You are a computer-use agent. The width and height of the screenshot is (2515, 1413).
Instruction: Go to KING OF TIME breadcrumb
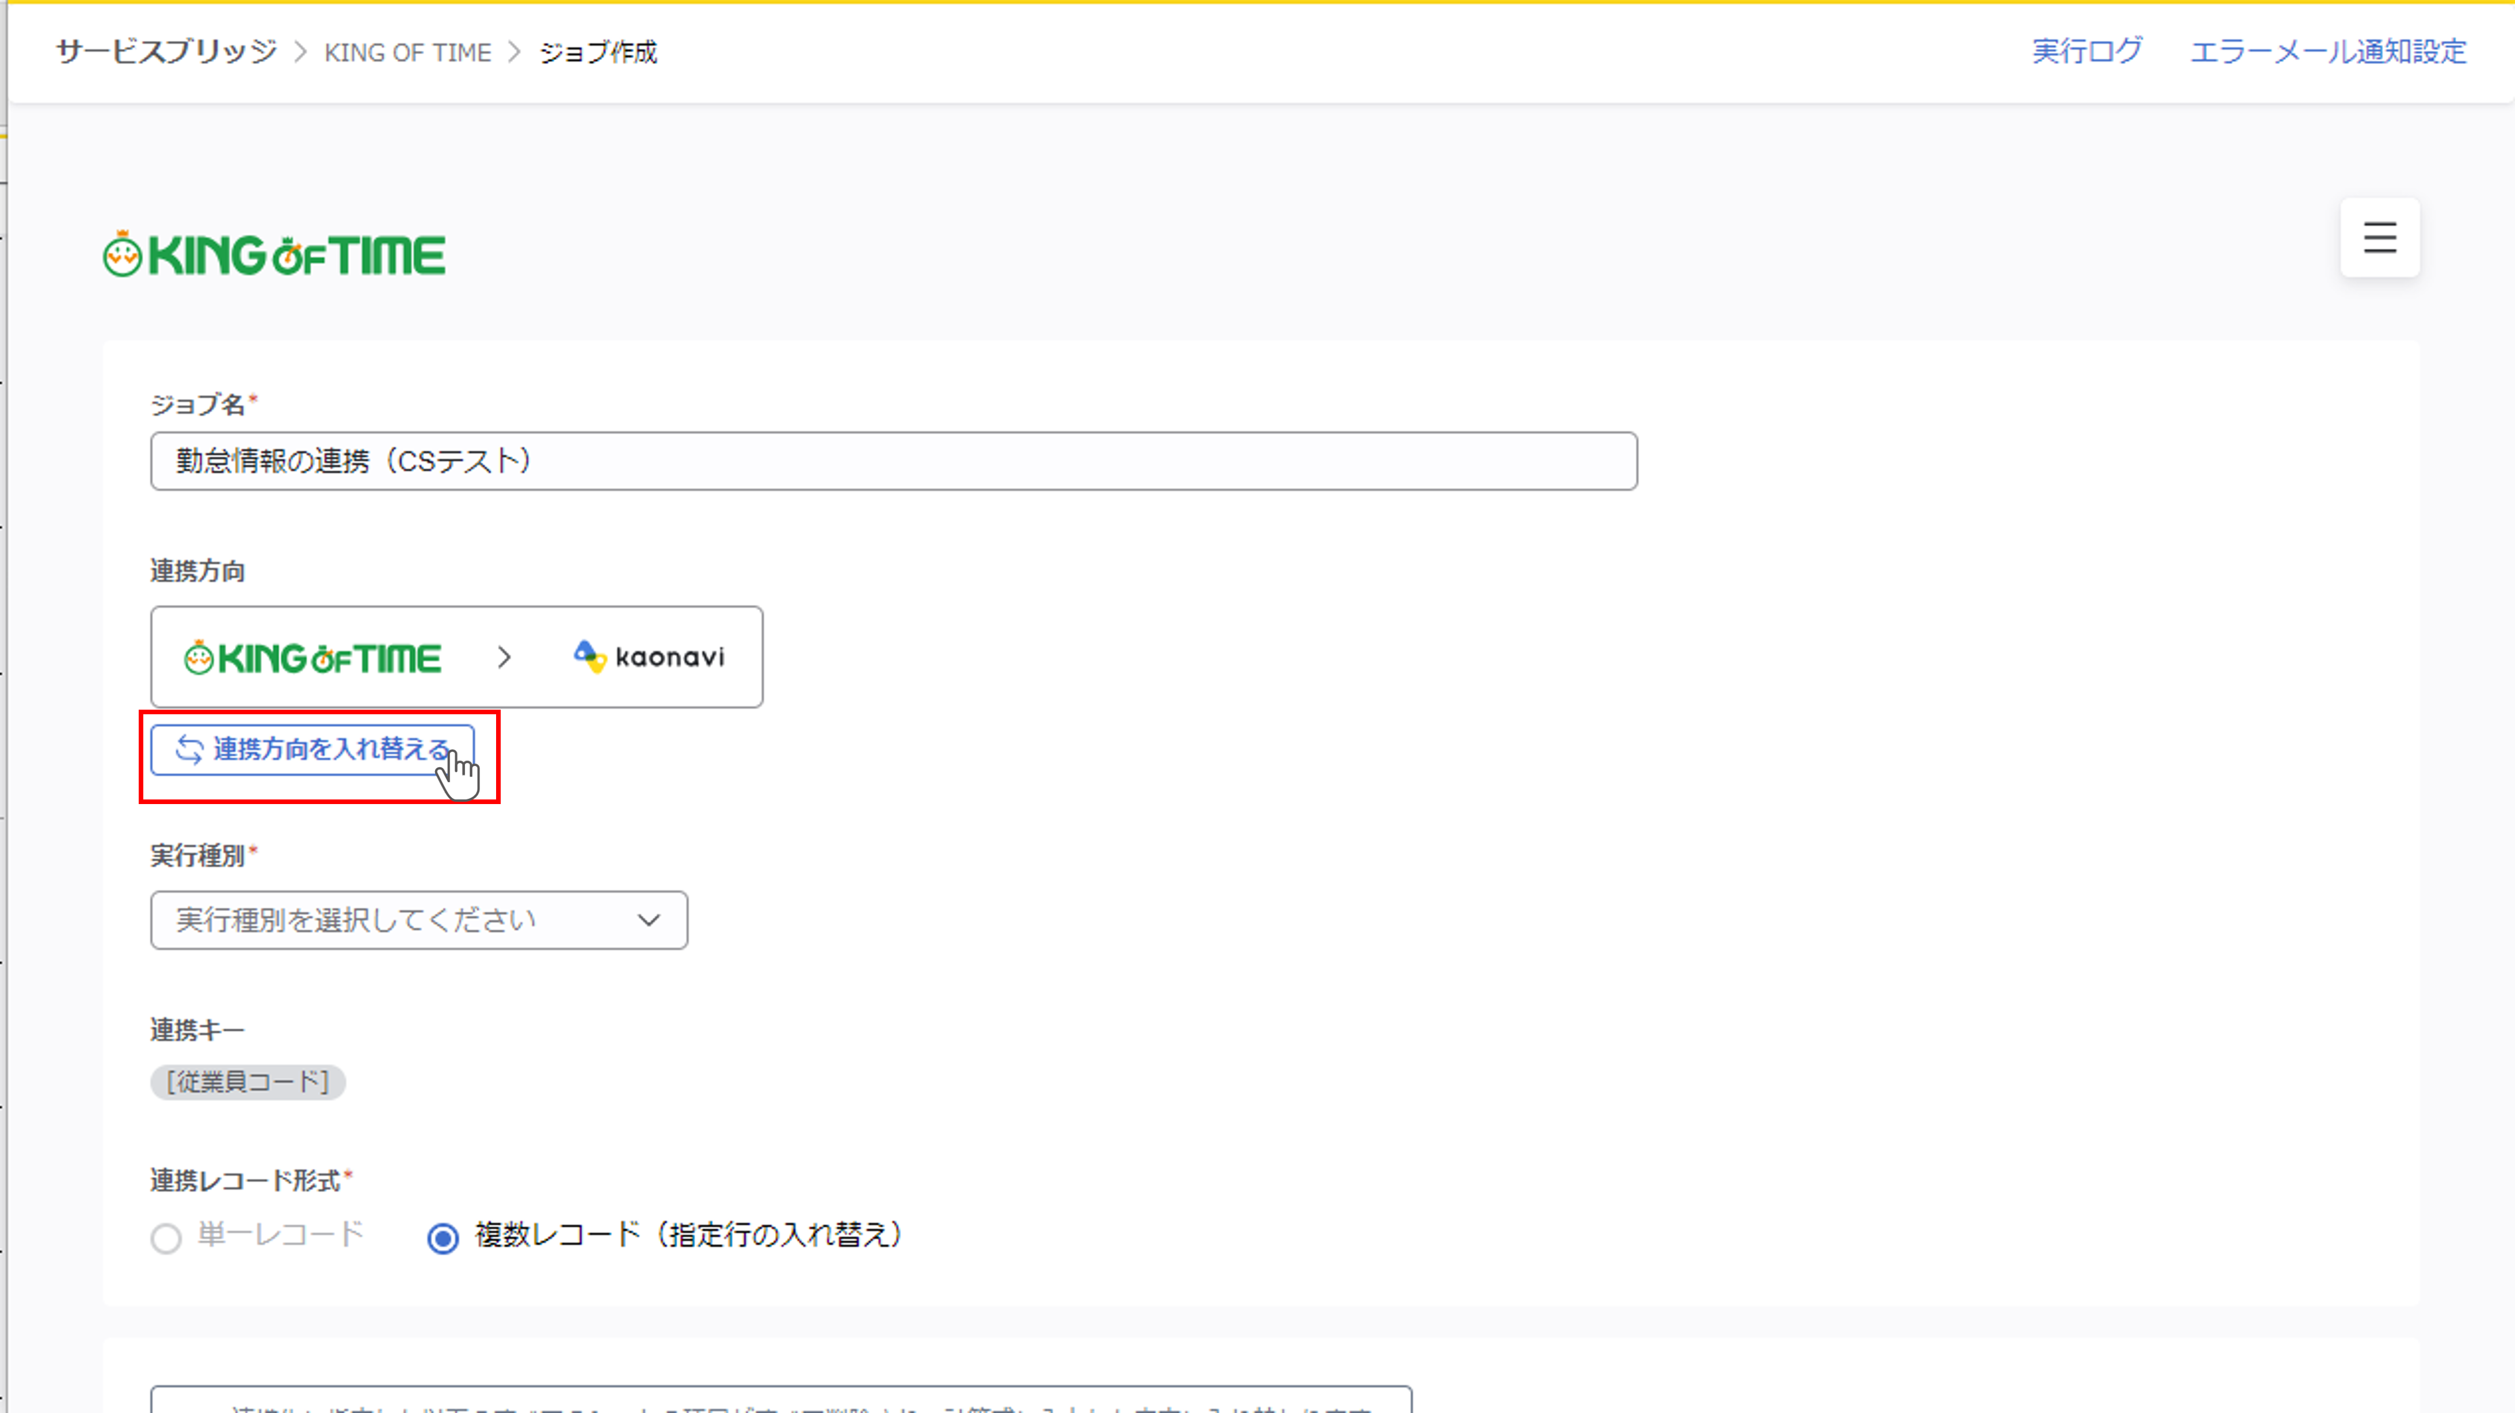(408, 52)
